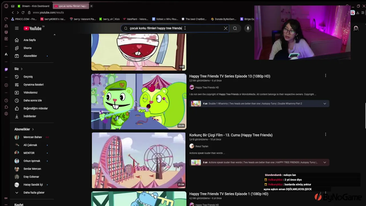Collapse the sidebar scroll-up arrow
366x206 pixels.
click(x=54, y=35)
